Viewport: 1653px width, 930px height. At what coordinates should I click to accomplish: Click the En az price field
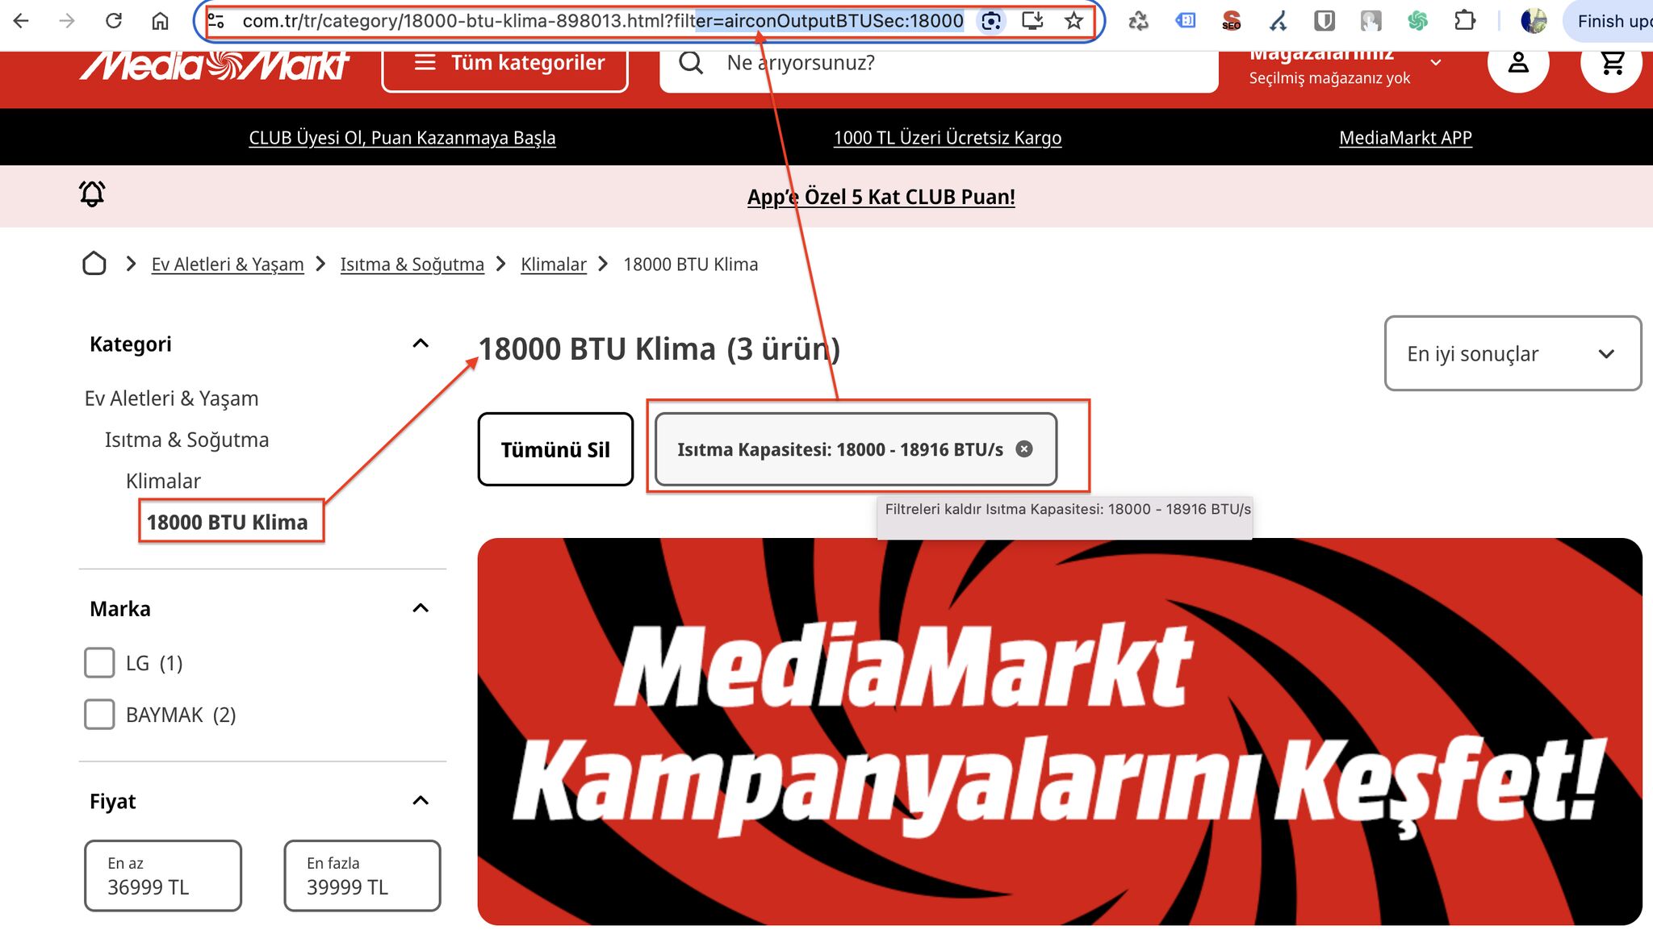coord(163,876)
